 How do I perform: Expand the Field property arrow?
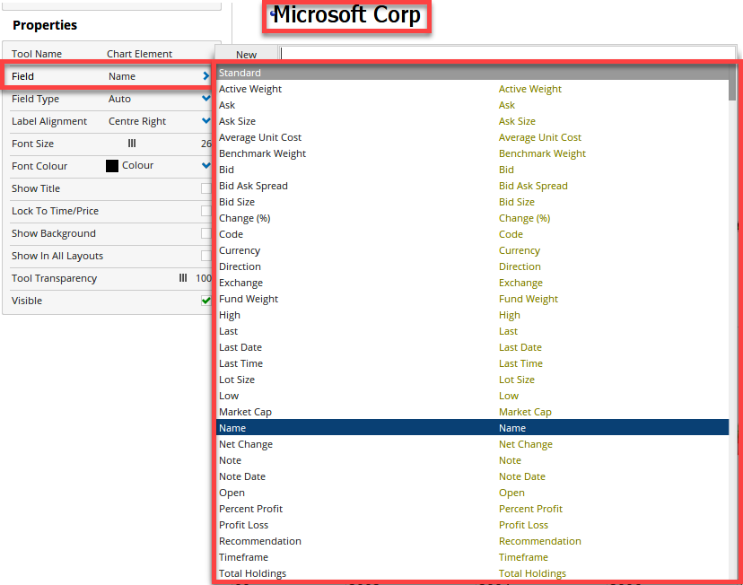(205, 75)
